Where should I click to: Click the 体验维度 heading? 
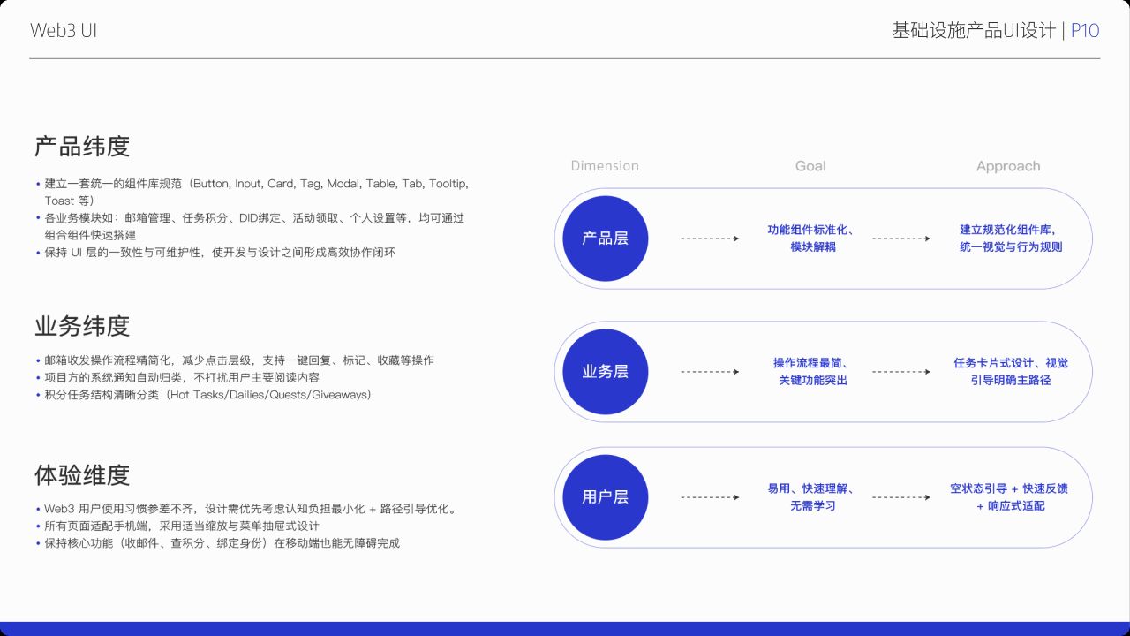click(82, 475)
